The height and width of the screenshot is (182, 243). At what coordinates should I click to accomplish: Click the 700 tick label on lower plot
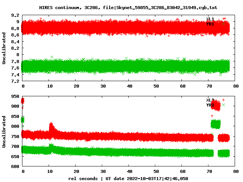pos(15,146)
